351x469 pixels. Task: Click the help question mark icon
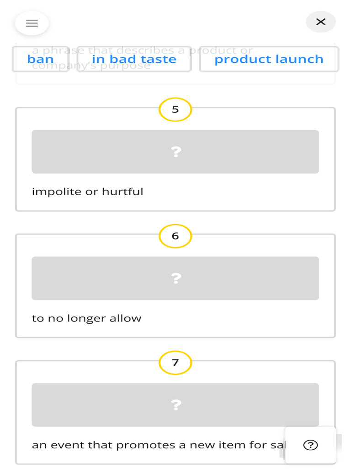coord(310,445)
